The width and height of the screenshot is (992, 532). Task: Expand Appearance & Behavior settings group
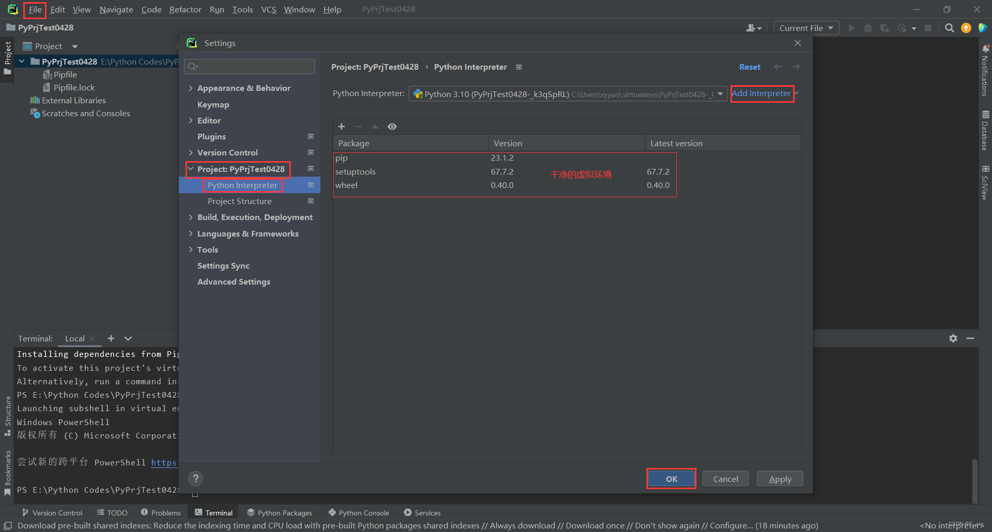pyautogui.click(x=191, y=88)
